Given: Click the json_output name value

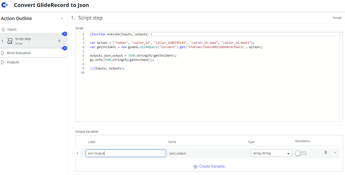Looking at the screenshot, I should coord(177,154).
